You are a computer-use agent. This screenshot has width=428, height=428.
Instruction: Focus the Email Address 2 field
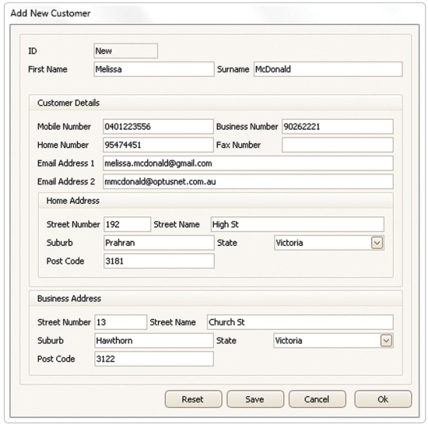(x=247, y=181)
